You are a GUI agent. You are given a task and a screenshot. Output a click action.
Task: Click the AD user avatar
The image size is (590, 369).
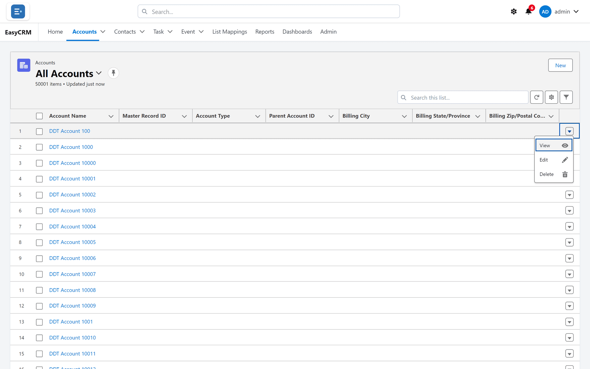coord(545,11)
